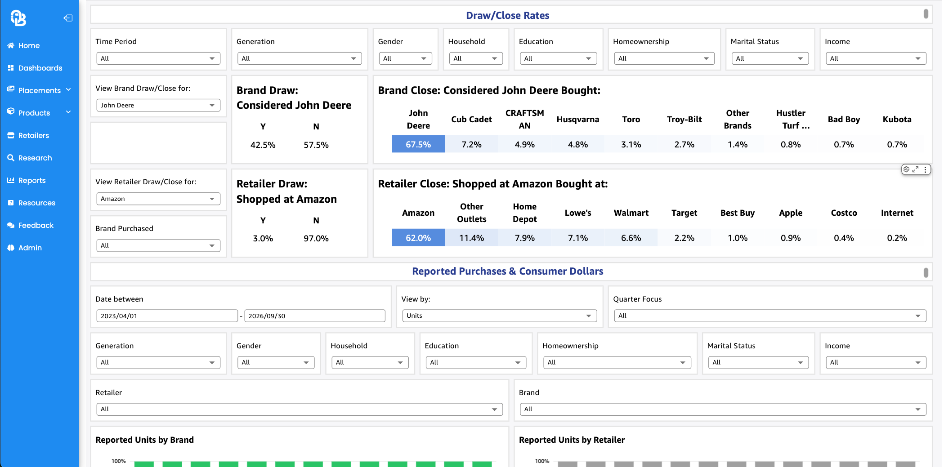Click the start date field 2023/04/01
Screen dimensions: 944x467
167,316
